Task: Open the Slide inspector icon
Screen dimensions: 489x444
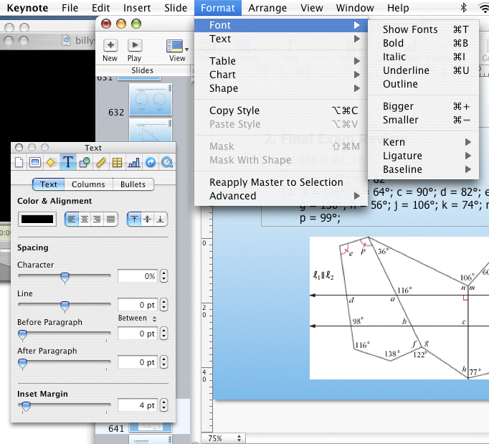Action: click(x=35, y=163)
